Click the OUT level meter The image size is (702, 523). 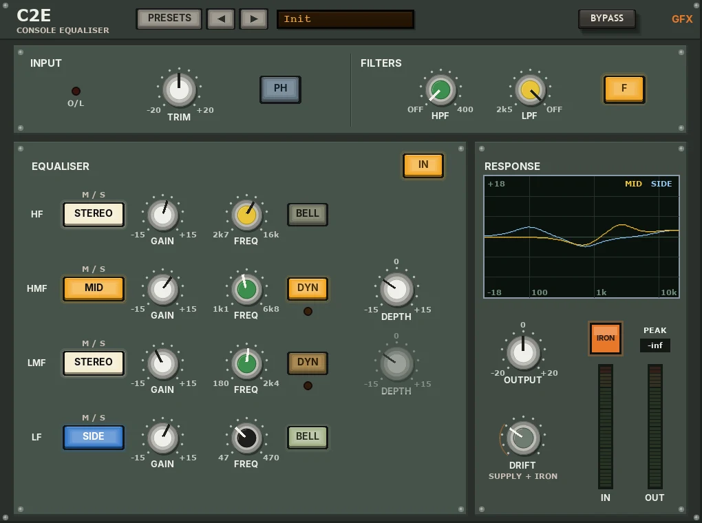(655, 426)
